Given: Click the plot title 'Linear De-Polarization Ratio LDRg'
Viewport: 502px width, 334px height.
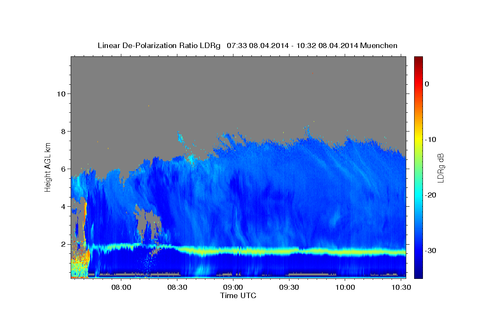Looking at the screenshot, I should pos(159,46).
